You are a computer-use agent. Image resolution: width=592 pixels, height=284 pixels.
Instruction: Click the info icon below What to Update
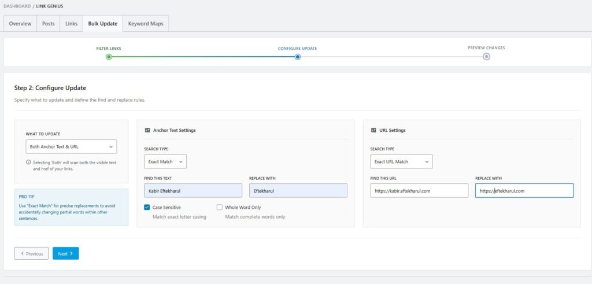(x=28, y=163)
